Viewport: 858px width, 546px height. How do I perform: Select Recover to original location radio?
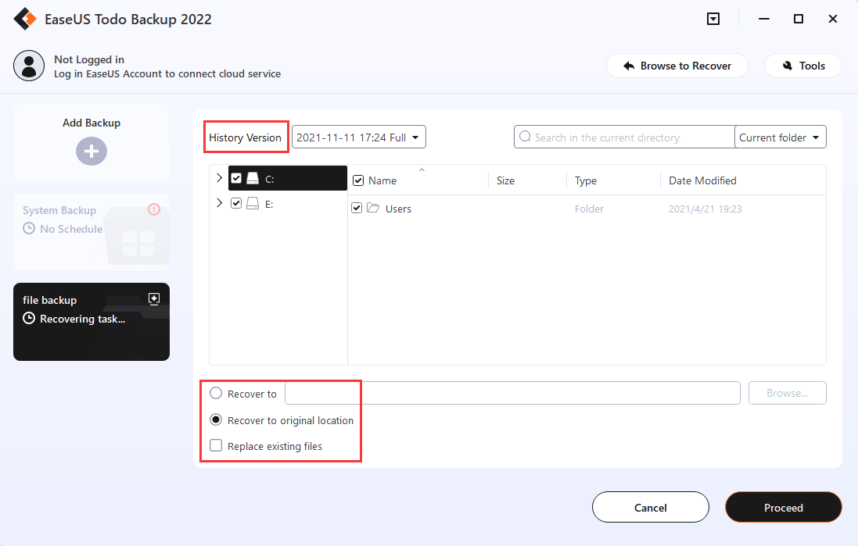point(216,419)
